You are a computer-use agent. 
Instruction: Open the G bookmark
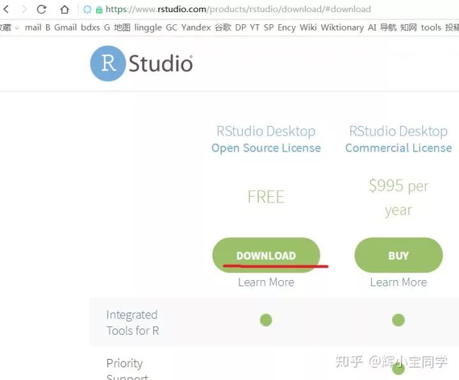107,27
